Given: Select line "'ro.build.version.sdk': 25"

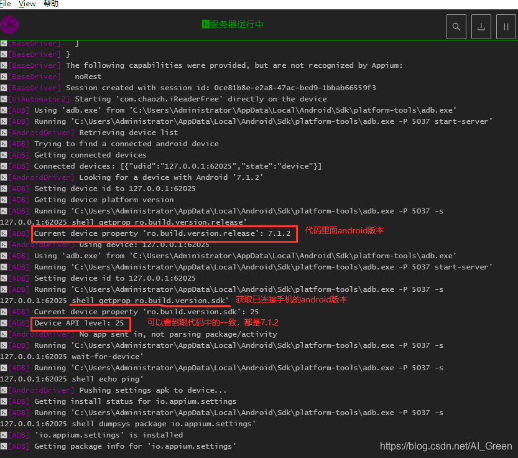Looking at the screenshot, I should [x=146, y=312].
